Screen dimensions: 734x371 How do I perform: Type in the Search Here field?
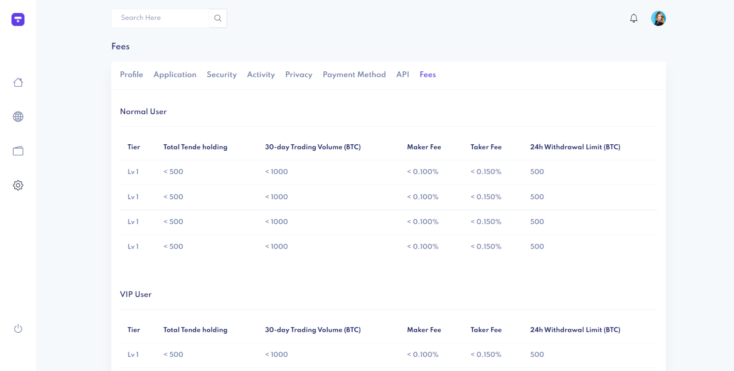click(160, 18)
